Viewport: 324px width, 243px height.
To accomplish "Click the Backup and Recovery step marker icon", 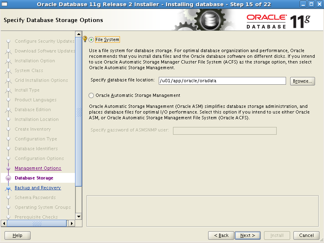I will pos(8,188).
